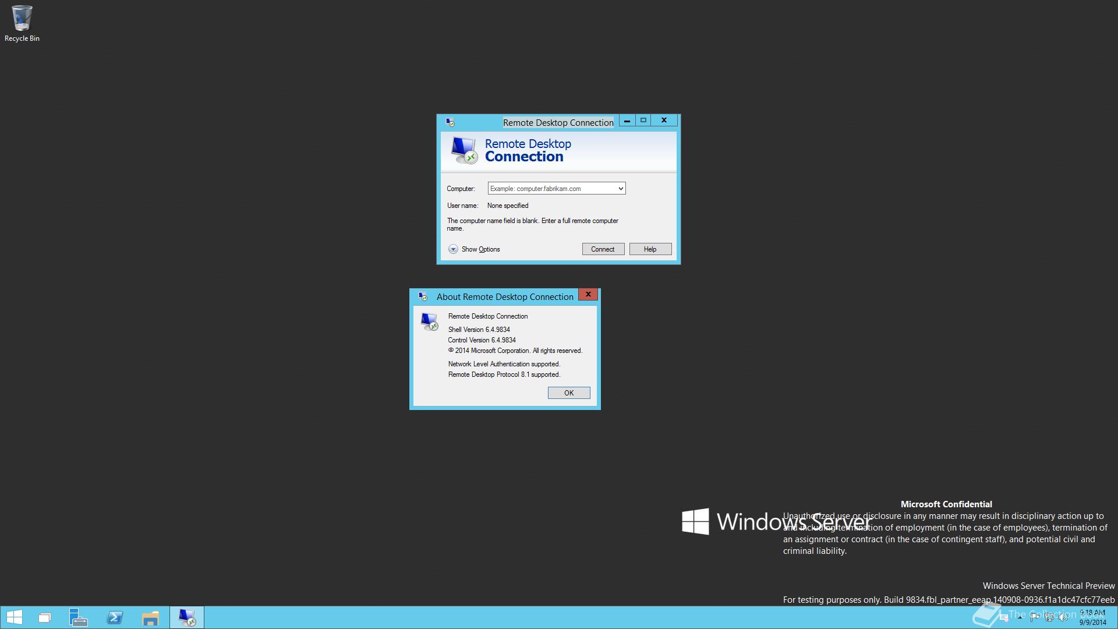Minimize the Remote Desktop Connection window
The width and height of the screenshot is (1118, 629).
click(627, 121)
